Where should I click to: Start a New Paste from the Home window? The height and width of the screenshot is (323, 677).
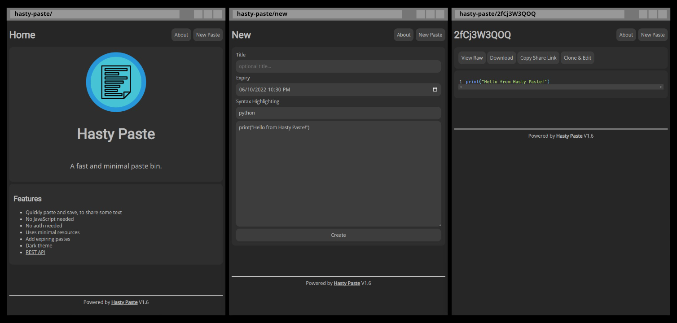[x=207, y=35]
